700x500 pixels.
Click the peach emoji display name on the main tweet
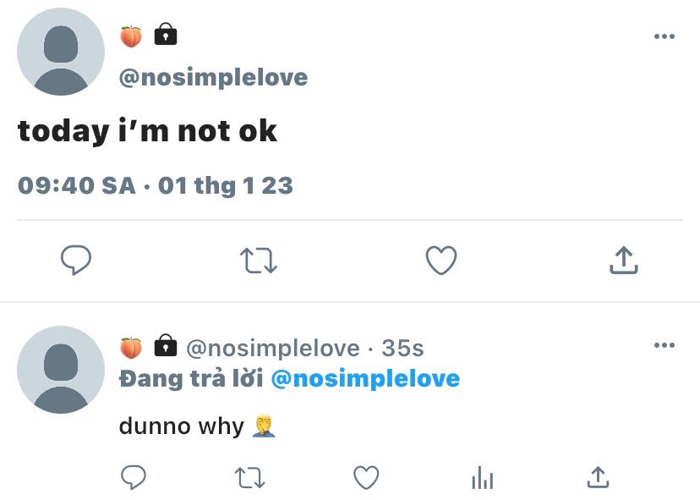tap(130, 36)
